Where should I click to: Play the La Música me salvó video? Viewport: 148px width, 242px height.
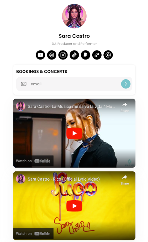(x=74, y=133)
